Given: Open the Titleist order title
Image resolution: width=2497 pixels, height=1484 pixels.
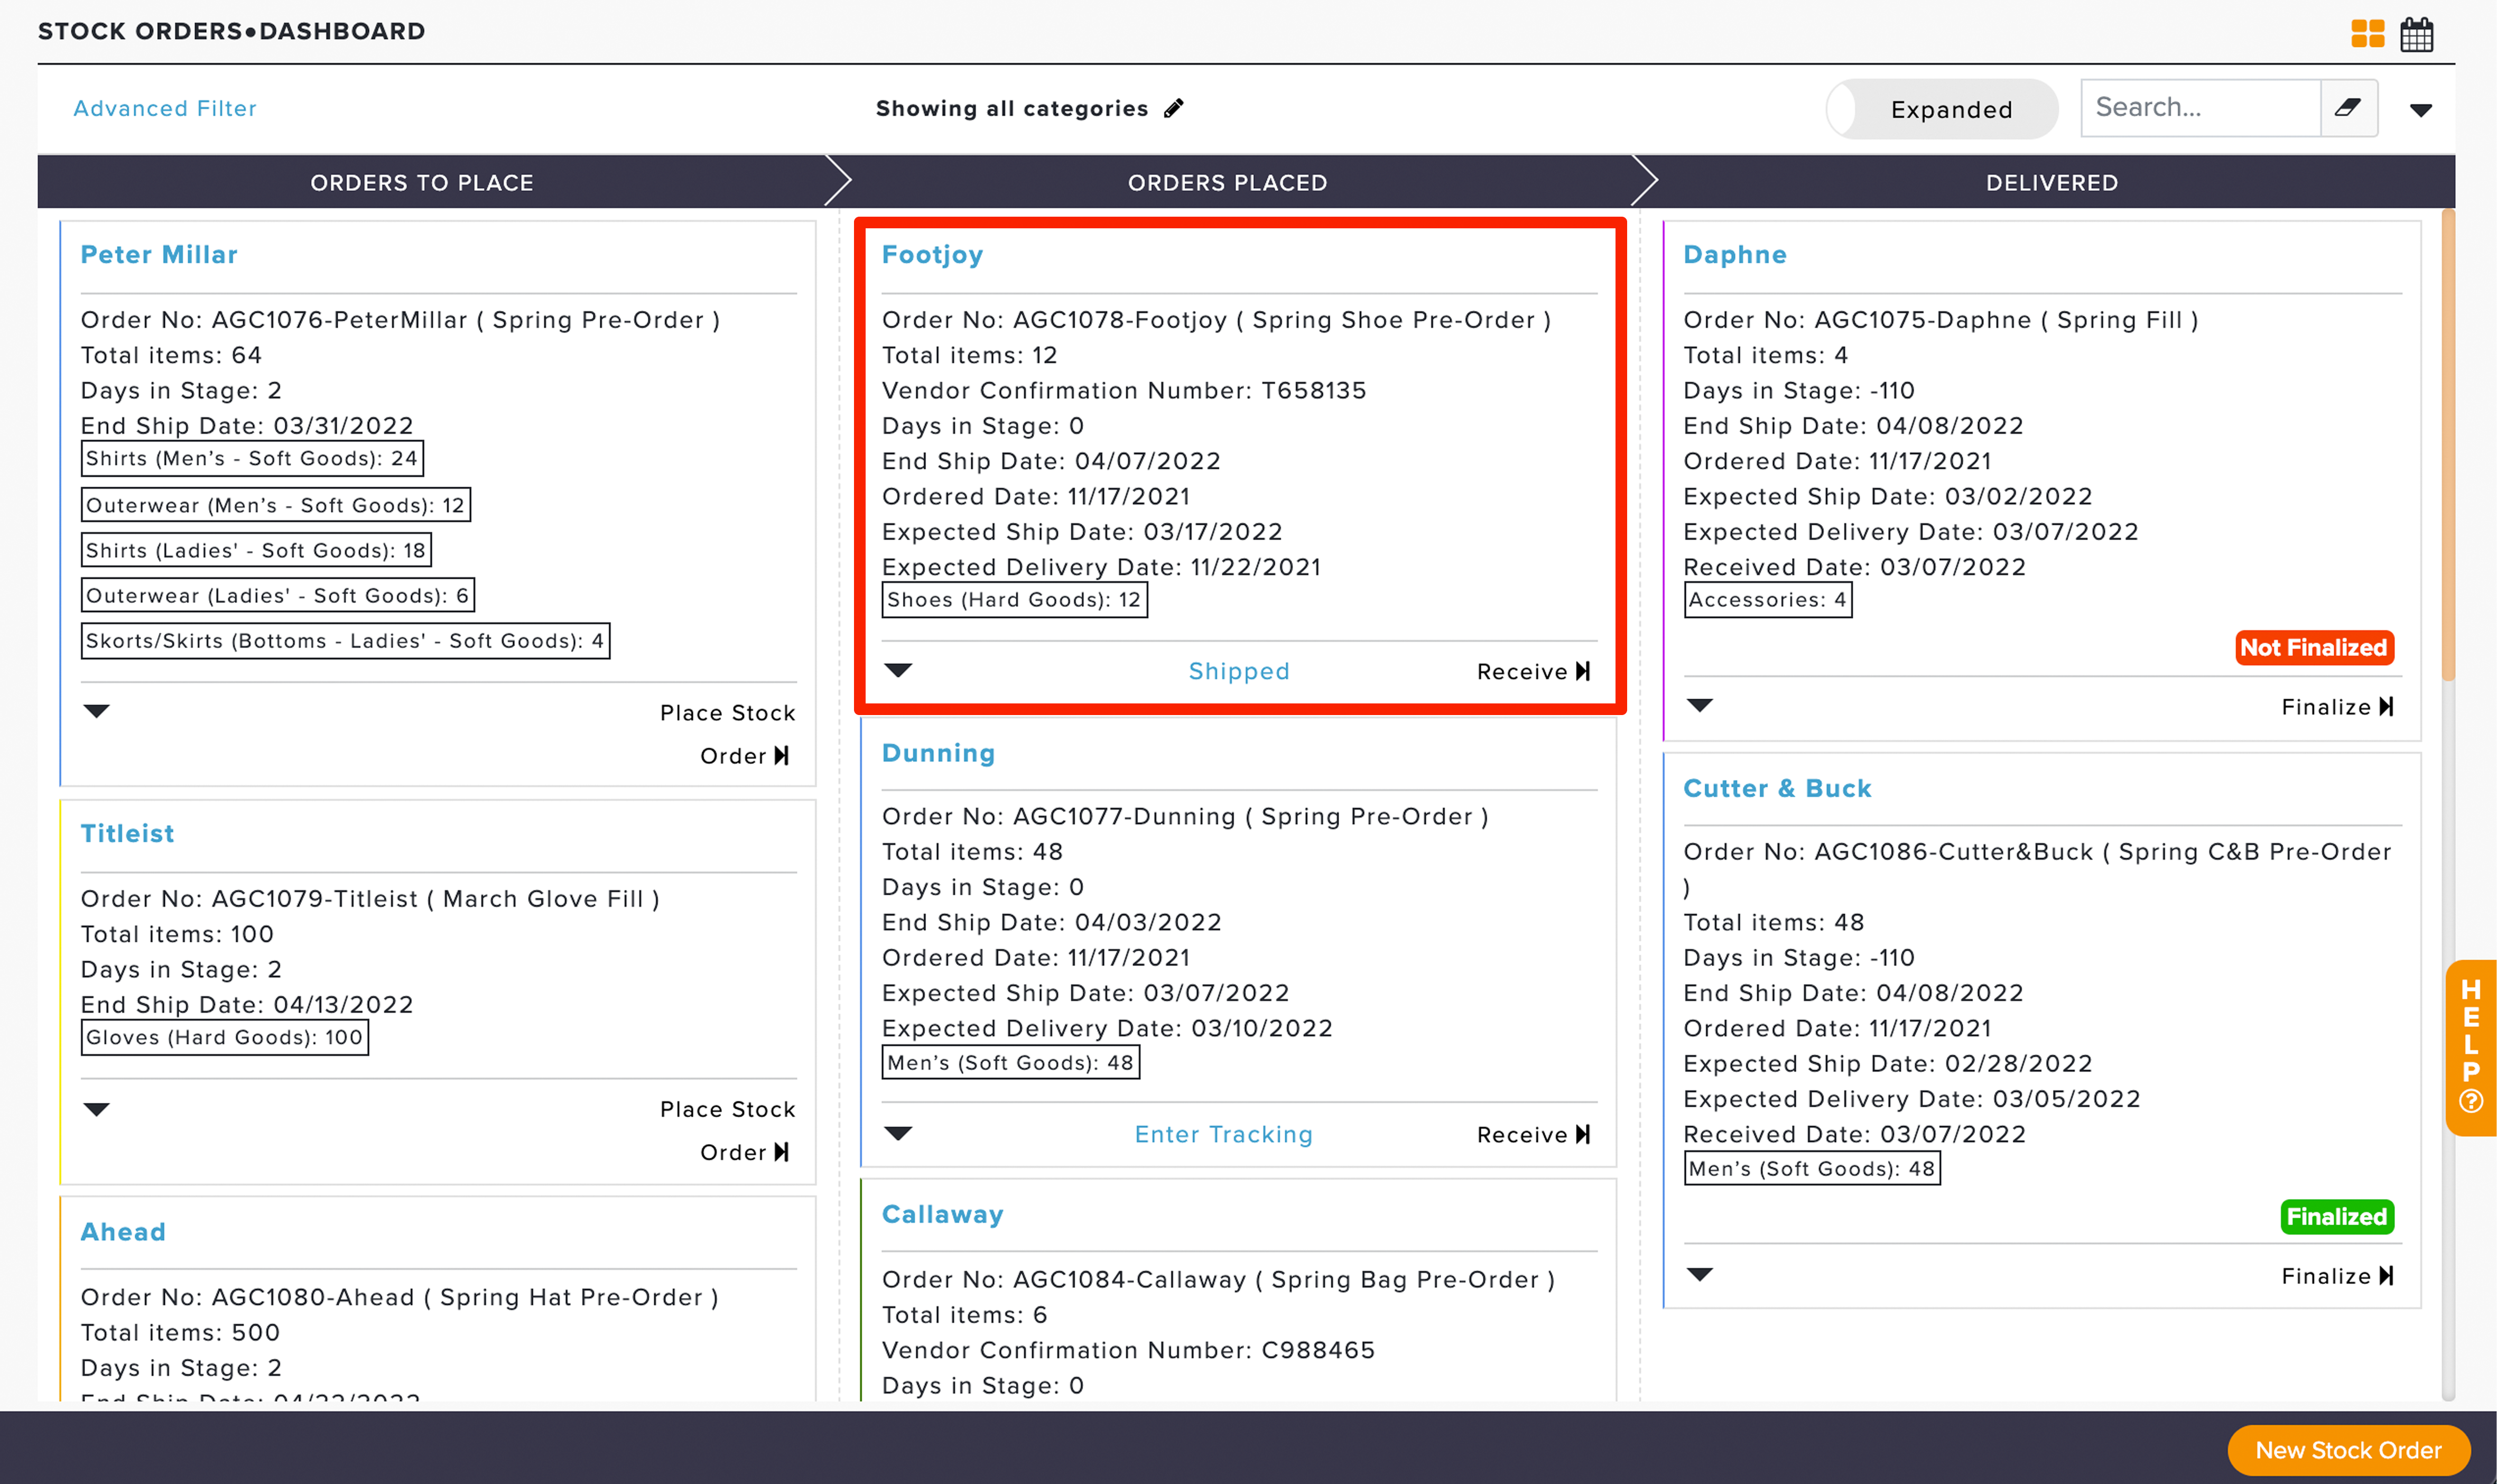Looking at the screenshot, I should pyautogui.click(x=127, y=833).
